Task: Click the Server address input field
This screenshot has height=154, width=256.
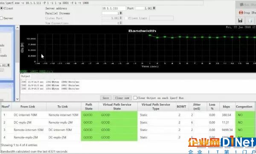Action: (x=114, y=8)
